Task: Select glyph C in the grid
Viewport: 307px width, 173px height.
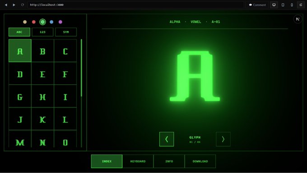Action: tap(65, 51)
